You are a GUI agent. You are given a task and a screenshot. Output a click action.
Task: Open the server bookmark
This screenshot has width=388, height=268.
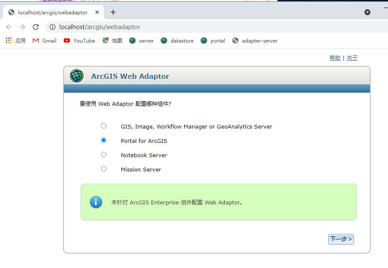[141, 40]
